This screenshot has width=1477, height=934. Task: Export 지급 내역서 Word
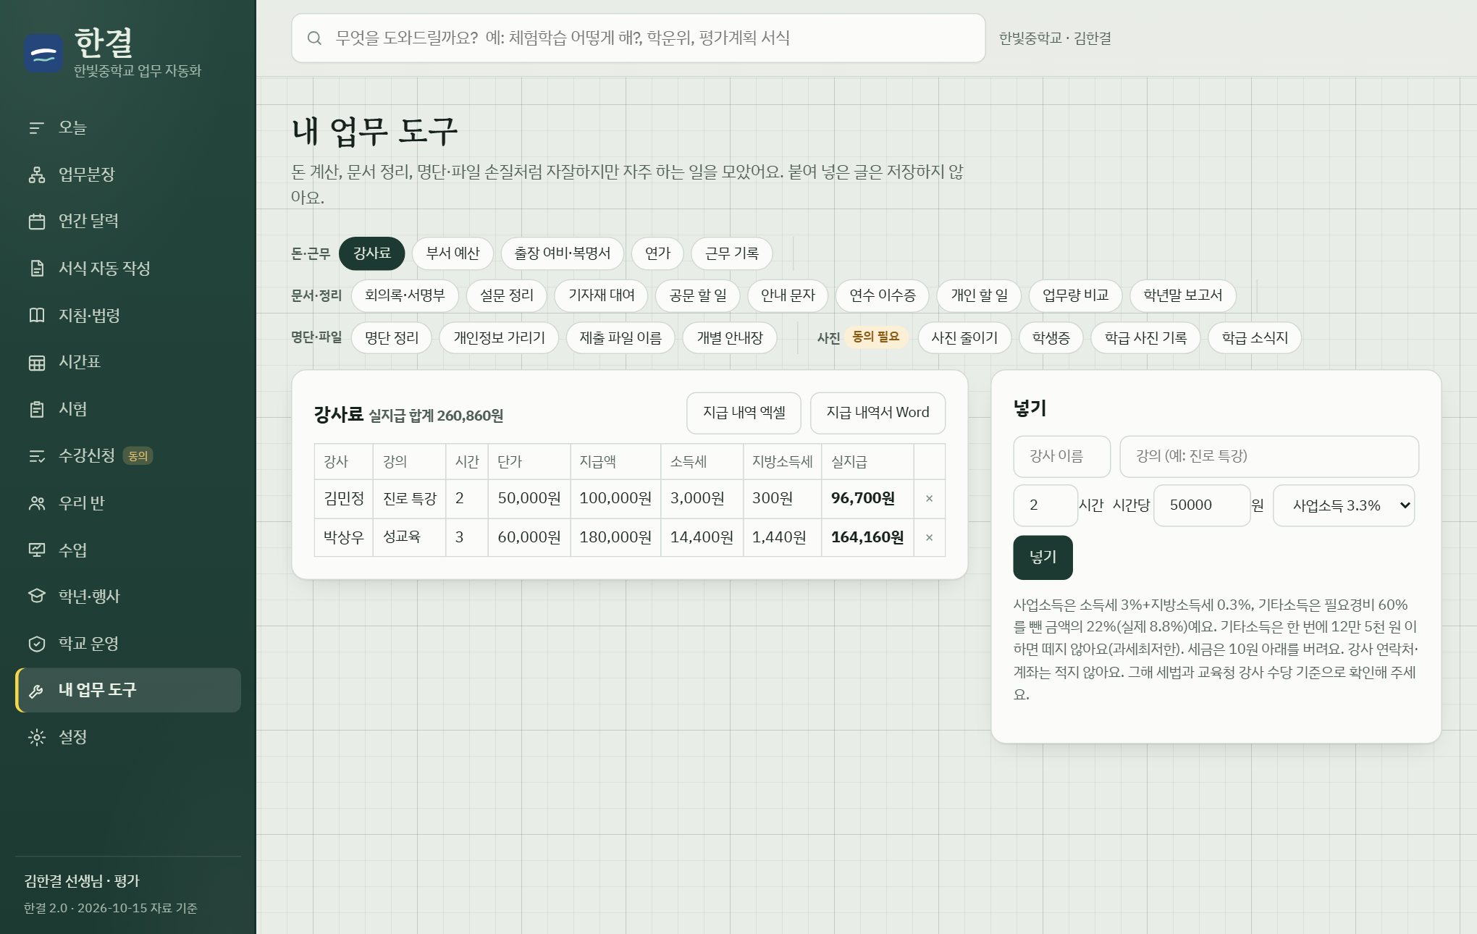[x=878, y=413]
